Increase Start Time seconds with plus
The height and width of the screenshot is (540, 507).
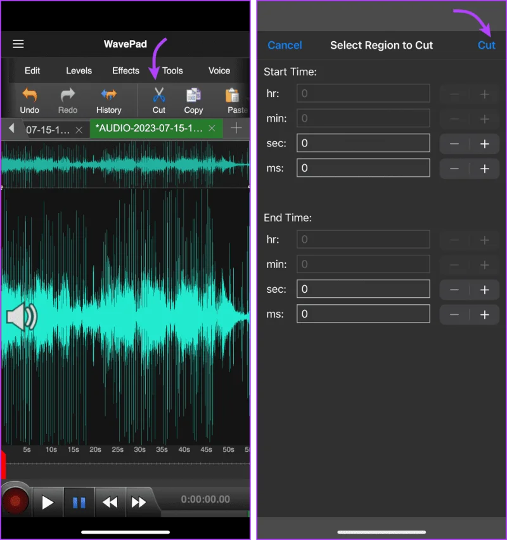485,144
